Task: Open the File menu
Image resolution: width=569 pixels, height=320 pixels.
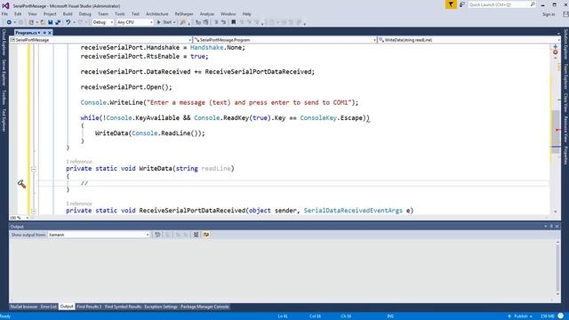Action: (x=4, y=14)
